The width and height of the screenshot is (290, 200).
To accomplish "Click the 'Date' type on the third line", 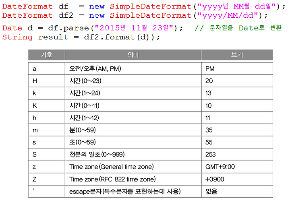I will pos(12,28).
